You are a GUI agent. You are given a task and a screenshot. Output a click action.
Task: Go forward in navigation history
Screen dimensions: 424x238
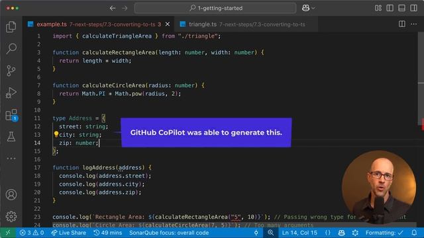pos(125,8)
